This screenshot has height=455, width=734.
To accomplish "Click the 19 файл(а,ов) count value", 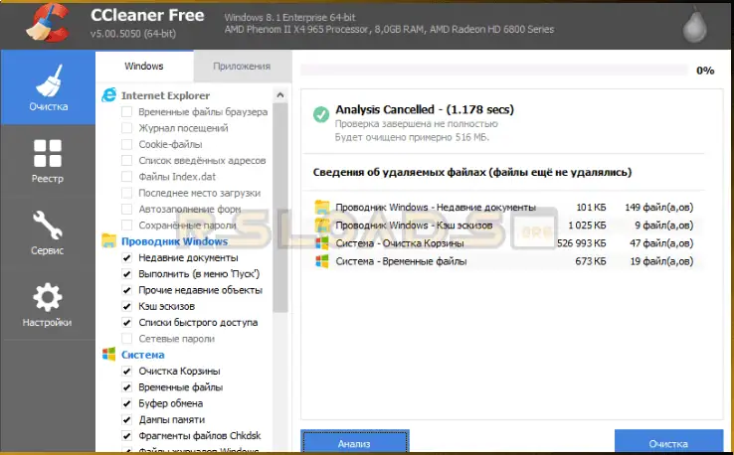I will tap(661, 261).
